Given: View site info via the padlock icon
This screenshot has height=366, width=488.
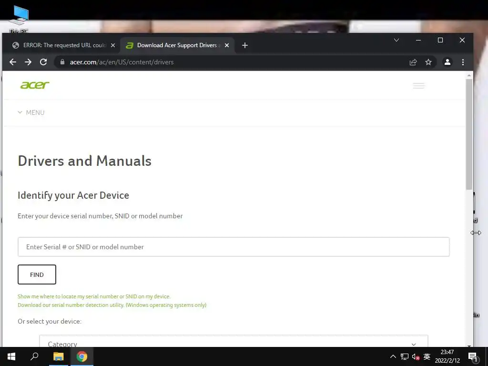Looking at the screenshot, I should point(62,62).
